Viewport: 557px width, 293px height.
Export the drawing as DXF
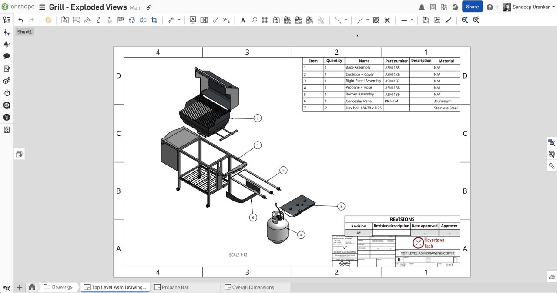(426, 20)
